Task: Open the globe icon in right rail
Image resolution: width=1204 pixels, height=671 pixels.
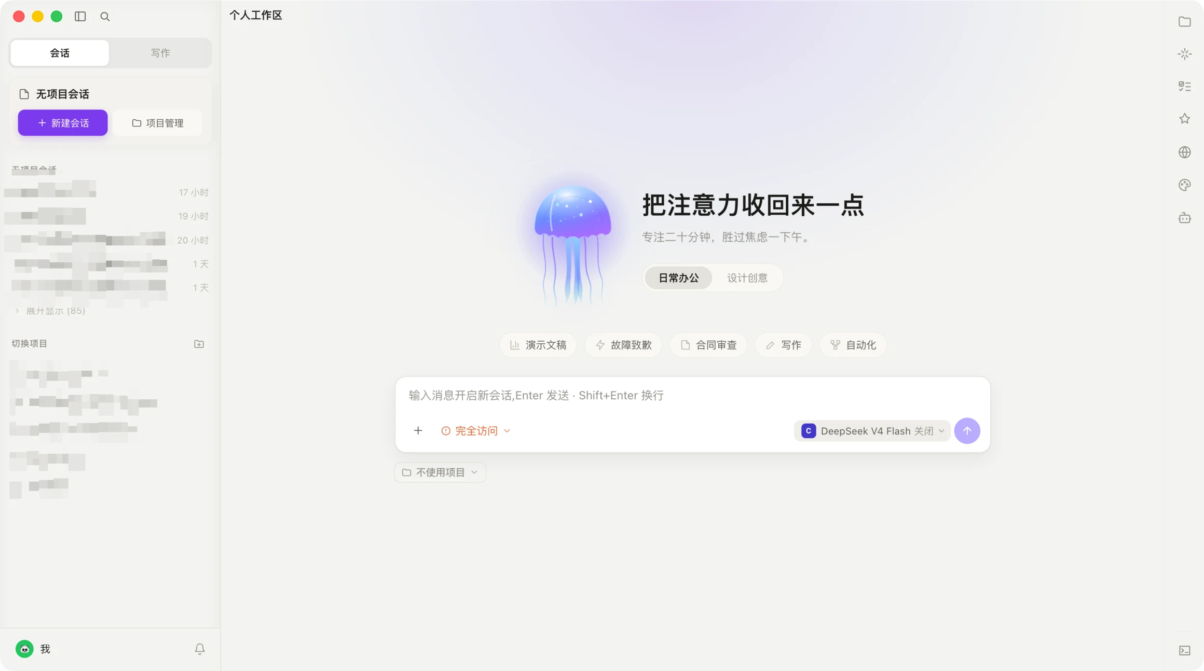Action: 1184,152
